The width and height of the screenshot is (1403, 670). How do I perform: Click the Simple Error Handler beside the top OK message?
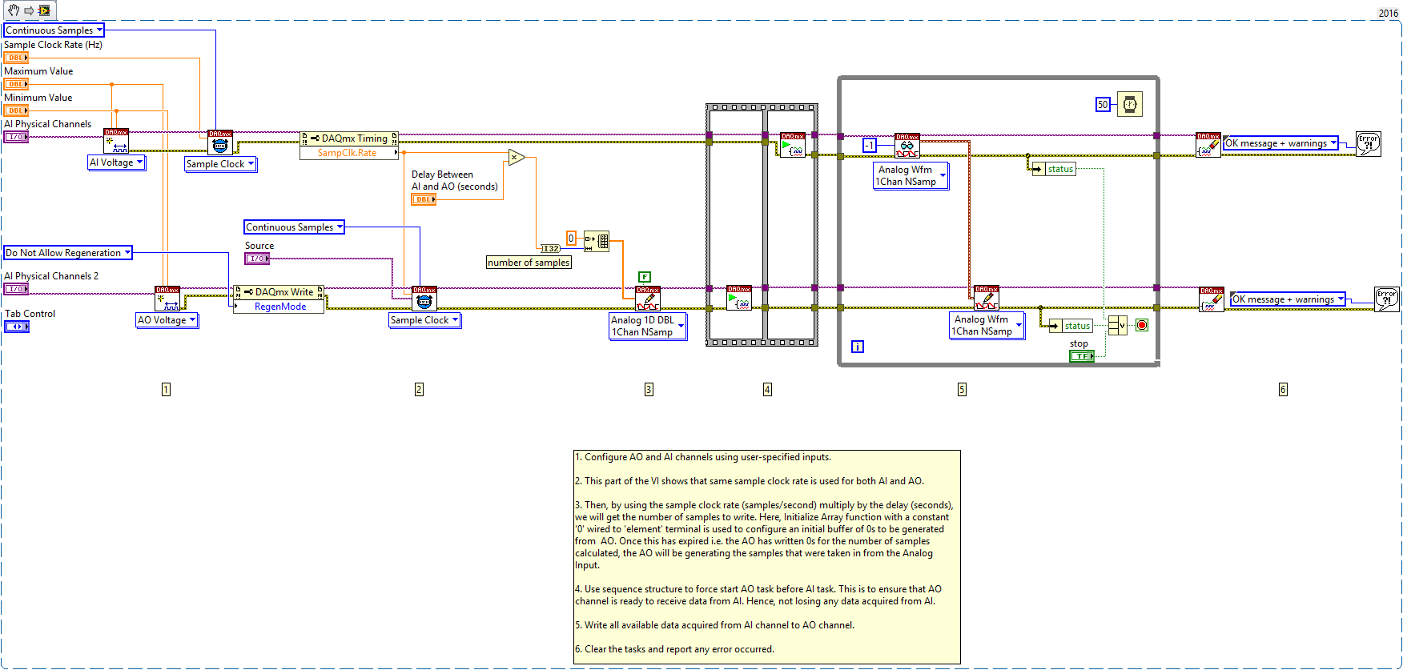1369,144
